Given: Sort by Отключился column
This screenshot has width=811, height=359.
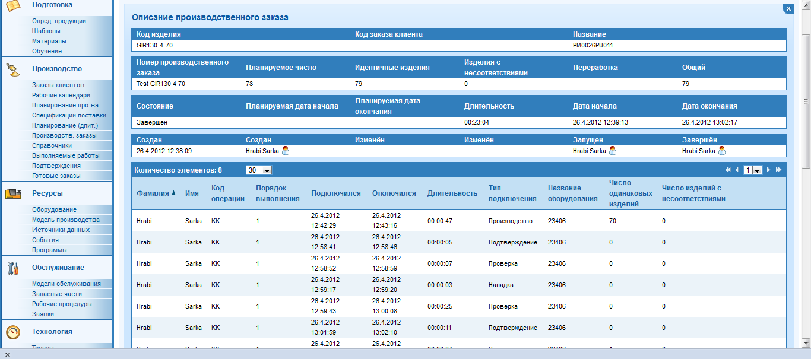Looking at the screenshot, I should pyautogui.click(x=394, y=193).
